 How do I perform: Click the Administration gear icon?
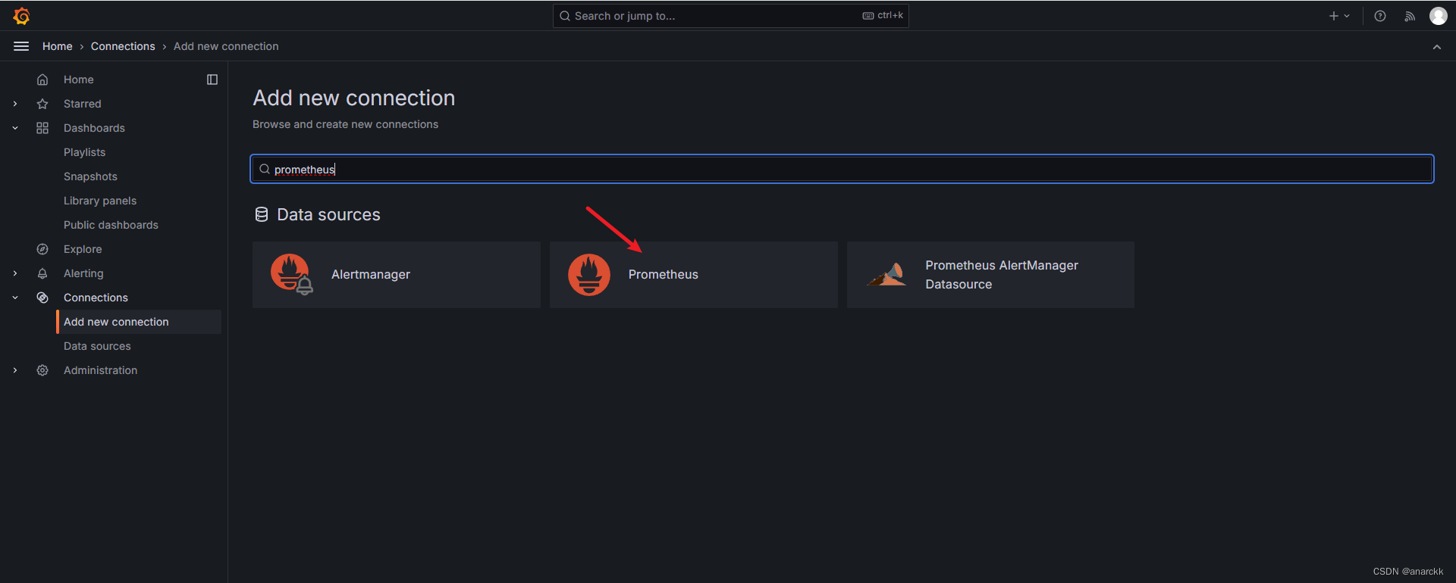click(x=42, y=370)
